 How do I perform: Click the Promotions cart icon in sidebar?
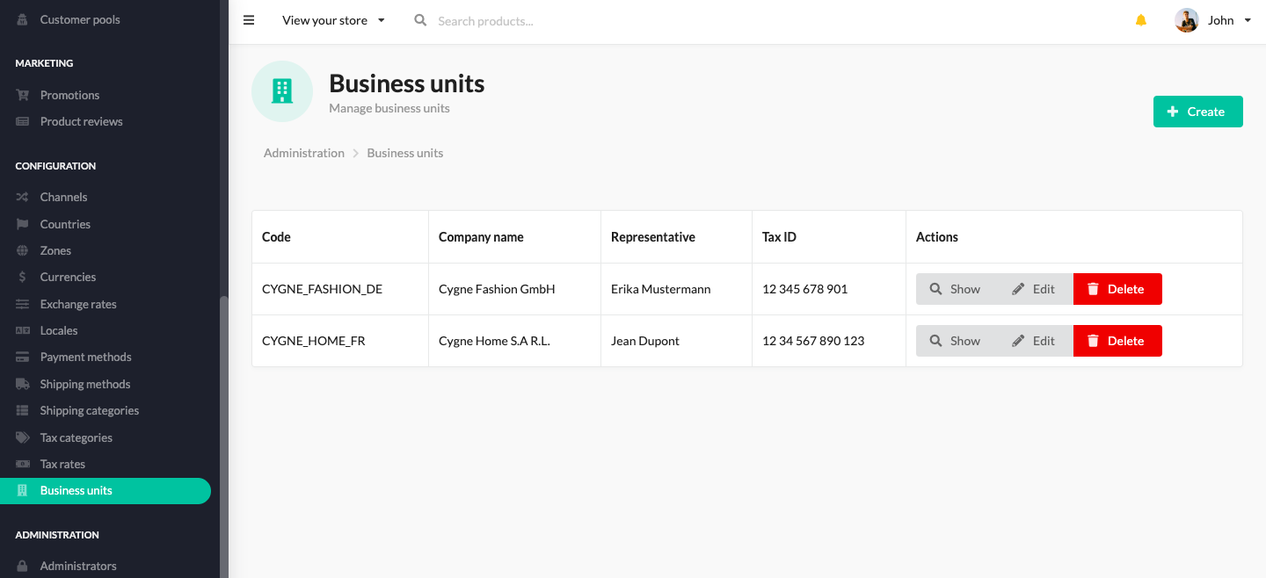(23, 95)
